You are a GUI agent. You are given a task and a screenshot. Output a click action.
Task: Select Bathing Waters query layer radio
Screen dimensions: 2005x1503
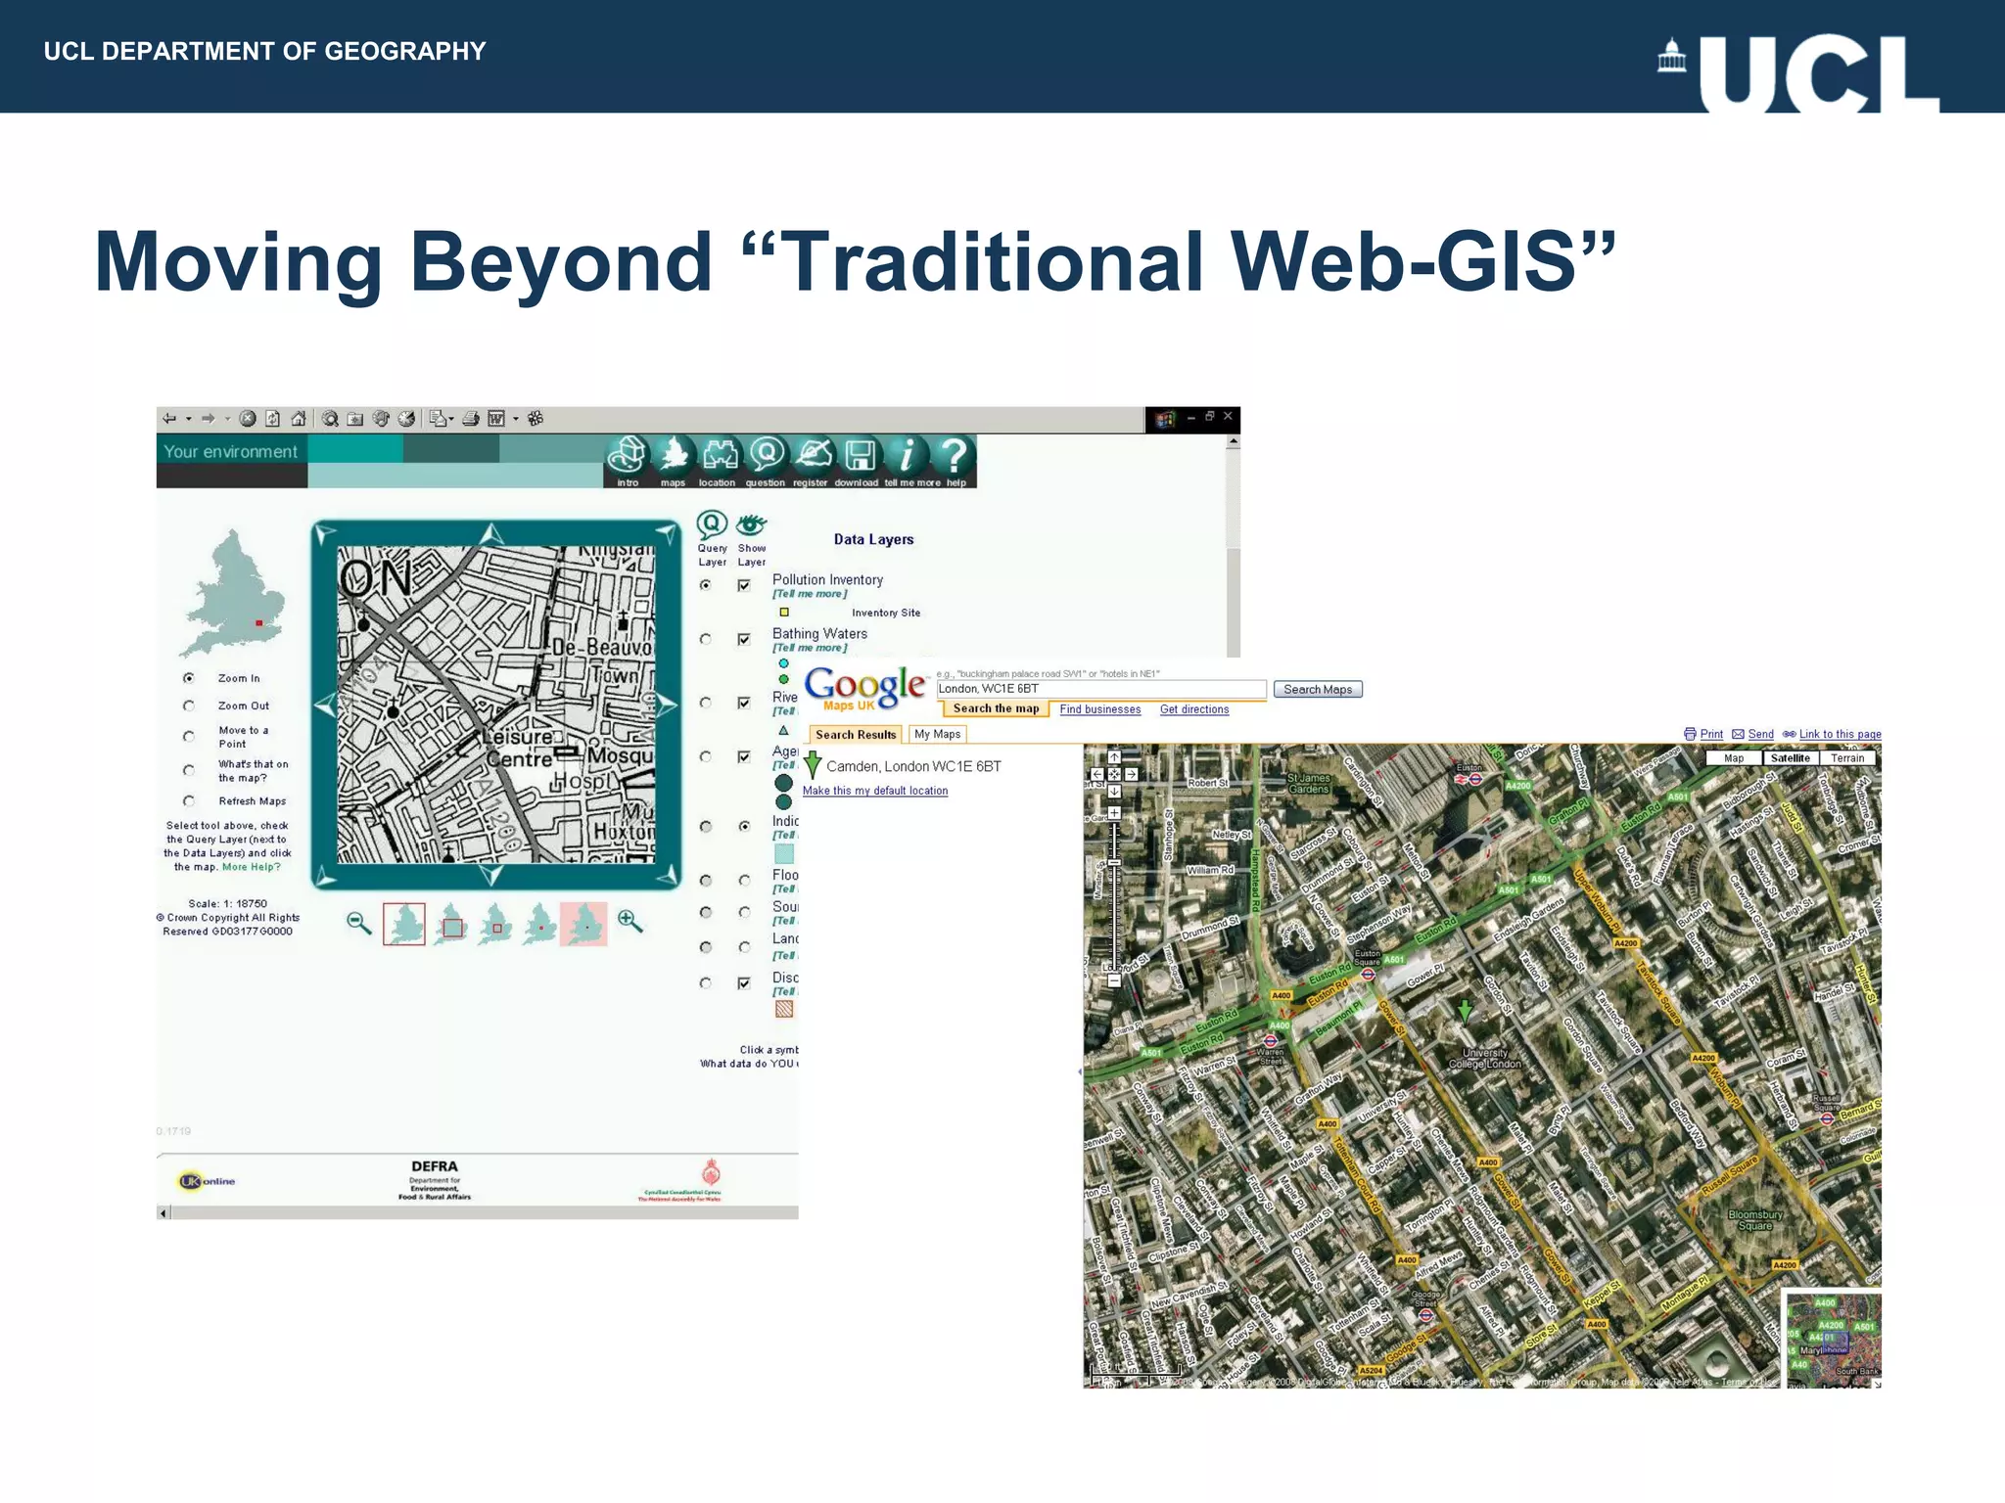pos(705,639)
